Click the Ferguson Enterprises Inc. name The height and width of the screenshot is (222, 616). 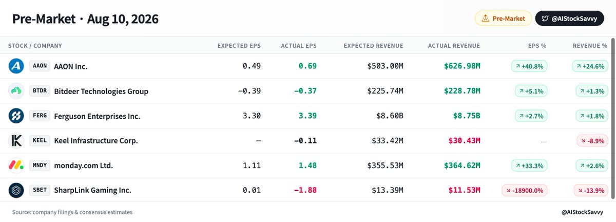click(x=97, y=116)
